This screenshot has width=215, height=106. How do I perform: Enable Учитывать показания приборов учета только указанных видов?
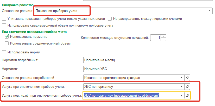(x=4, y=19)
